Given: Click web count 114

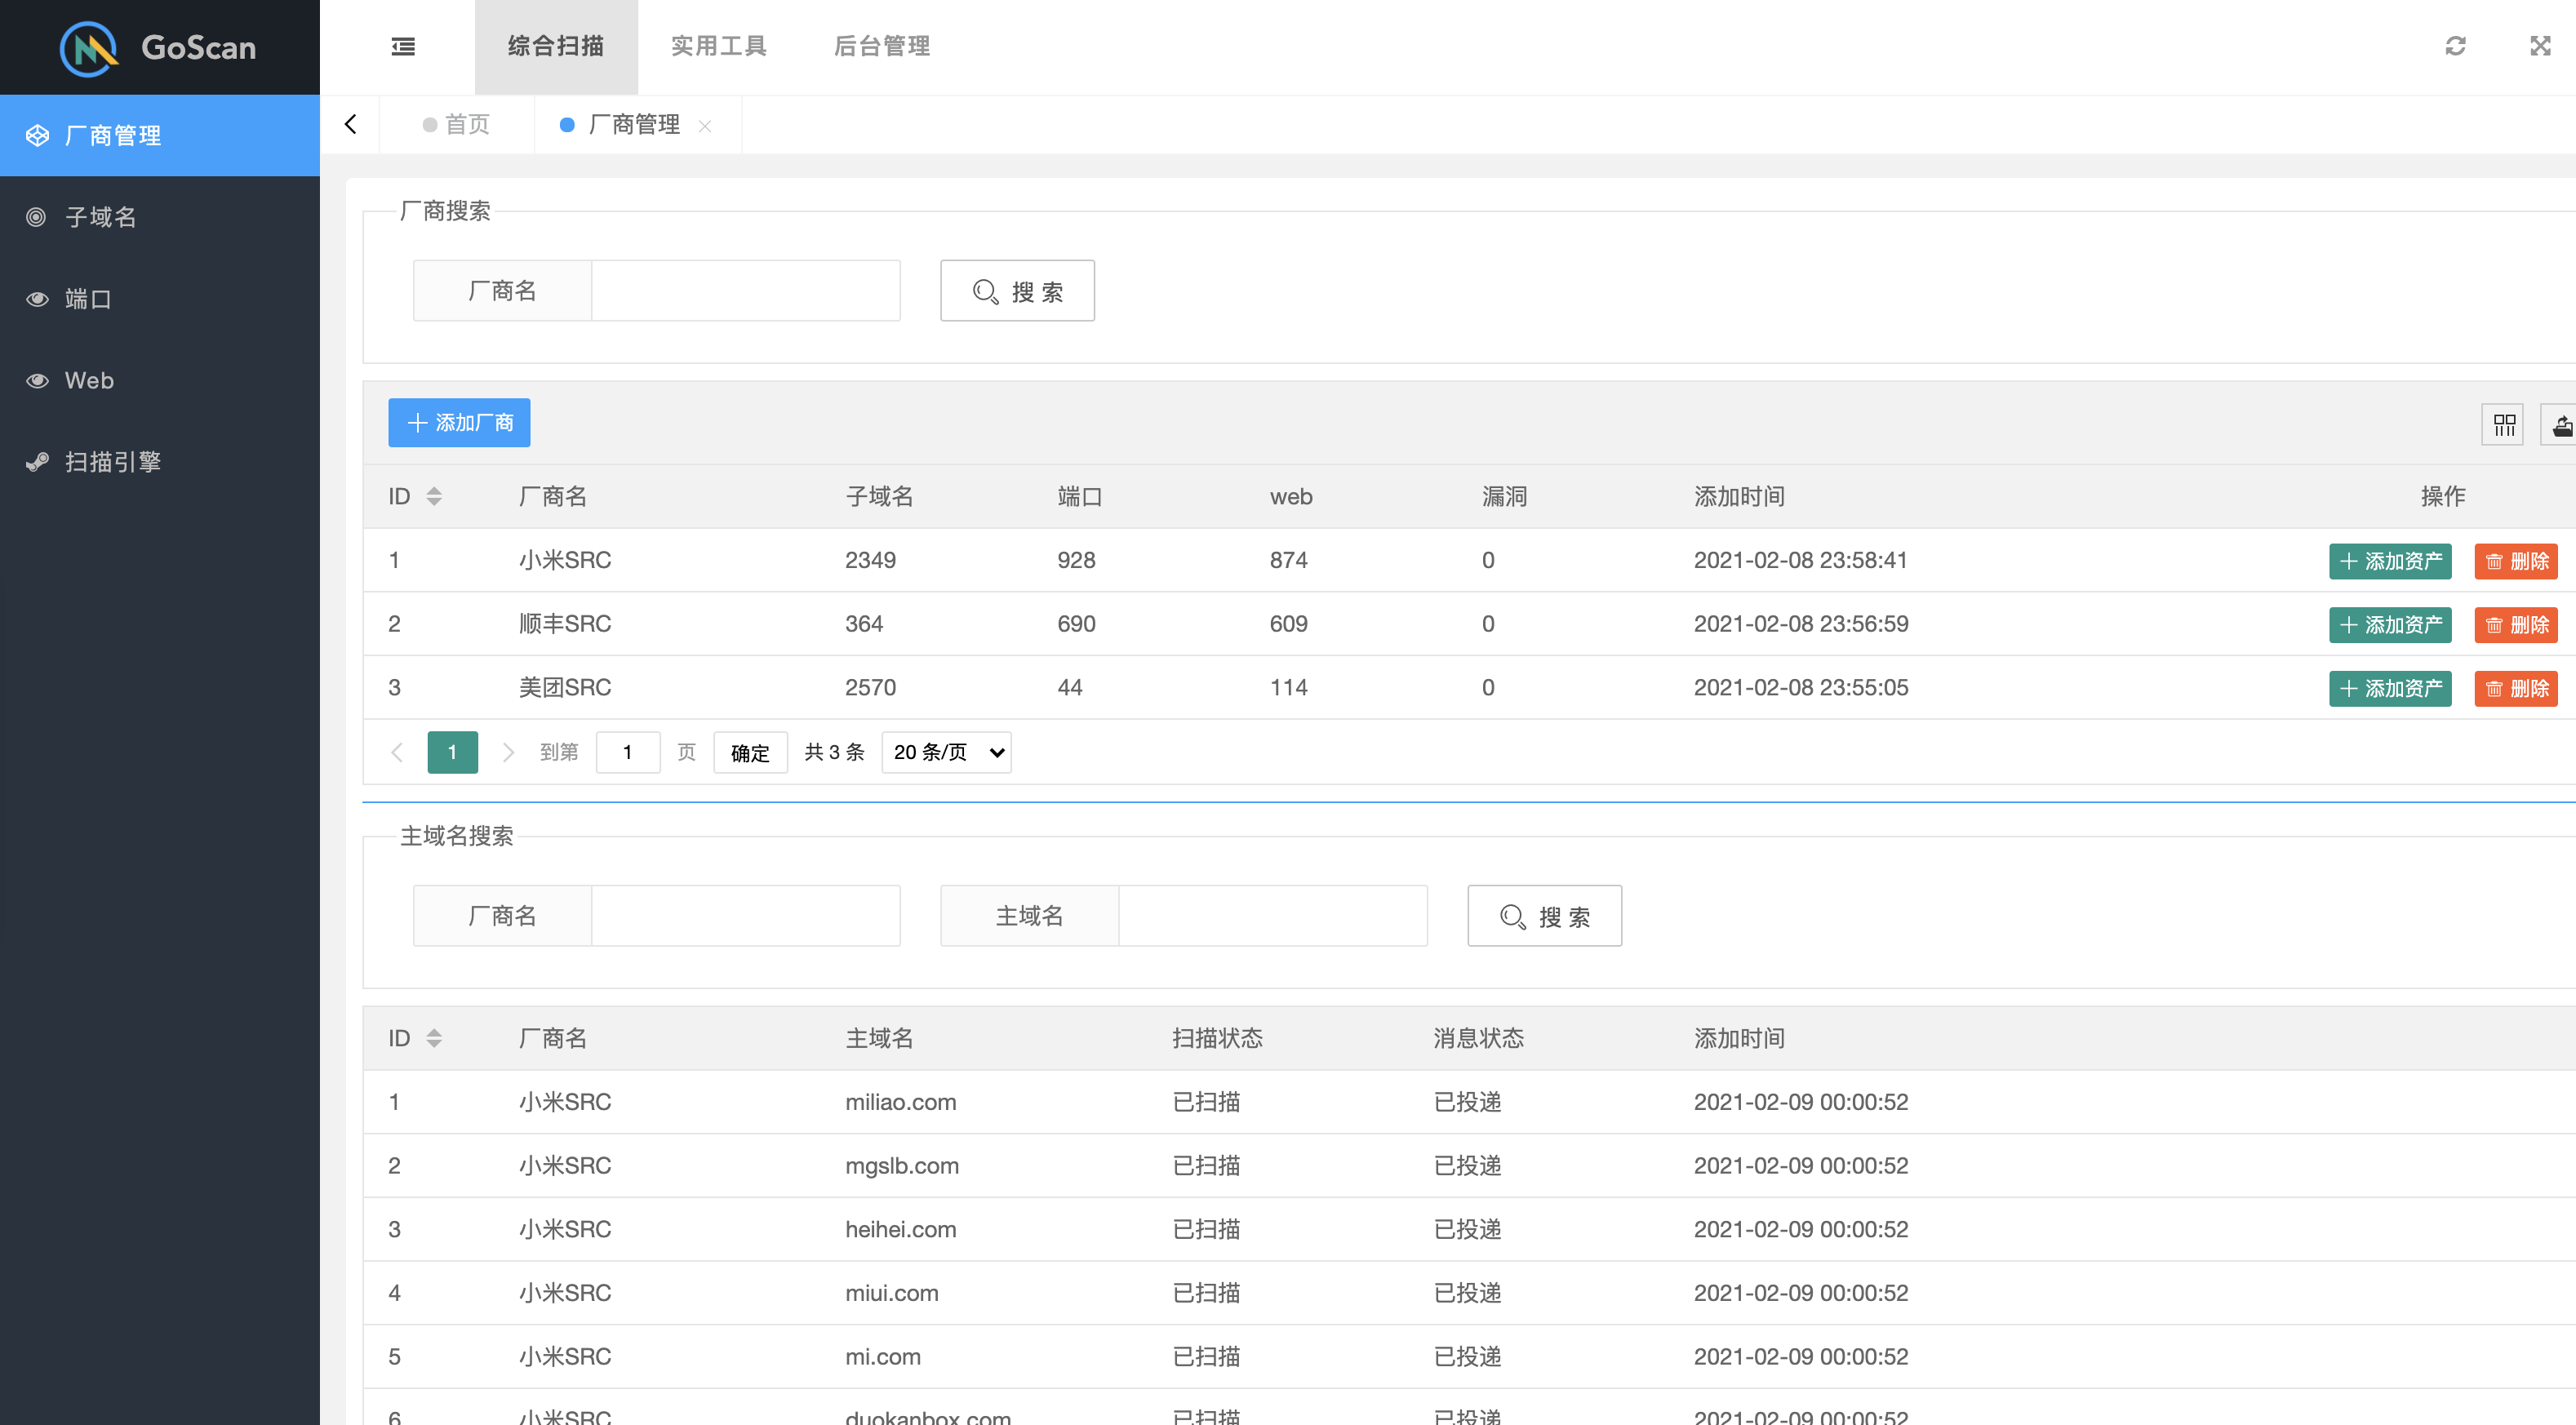Looking at the screenshot, I should (x=1288, y=688).
